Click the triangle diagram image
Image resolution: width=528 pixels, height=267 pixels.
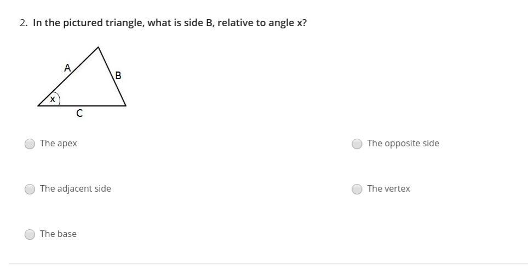pos(82,82)
